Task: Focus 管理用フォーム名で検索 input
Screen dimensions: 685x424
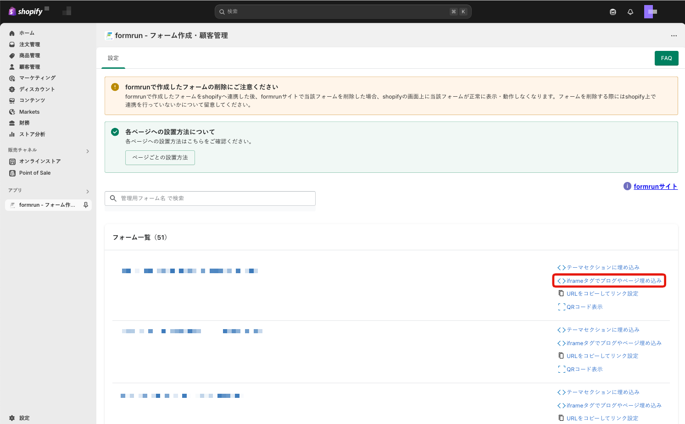Action: (x=210, y=198)
